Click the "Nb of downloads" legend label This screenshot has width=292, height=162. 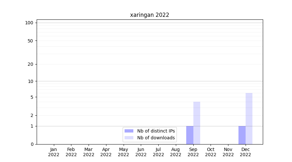click(x=156, y=138)
